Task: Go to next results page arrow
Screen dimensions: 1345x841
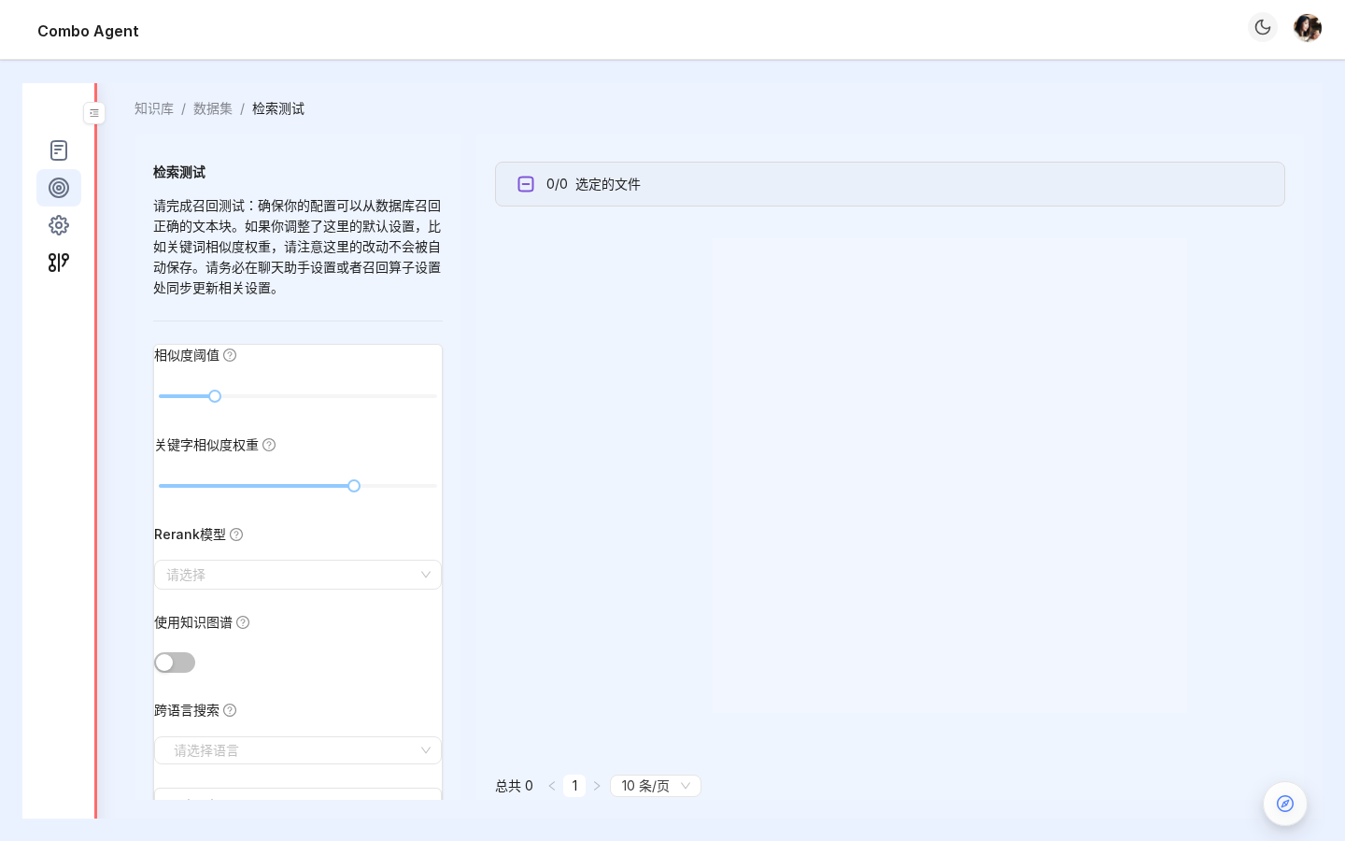Action: pos(597,786)
